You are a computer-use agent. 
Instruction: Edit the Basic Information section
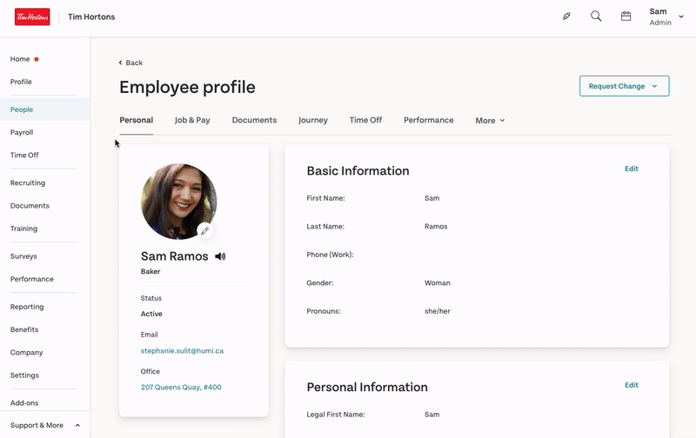click(x=632, y=169)
